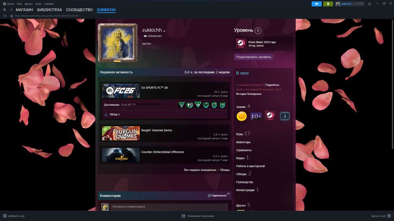394x221 pixels.
Task: Open the Друзья 5 link
Action: click(243, 205)
